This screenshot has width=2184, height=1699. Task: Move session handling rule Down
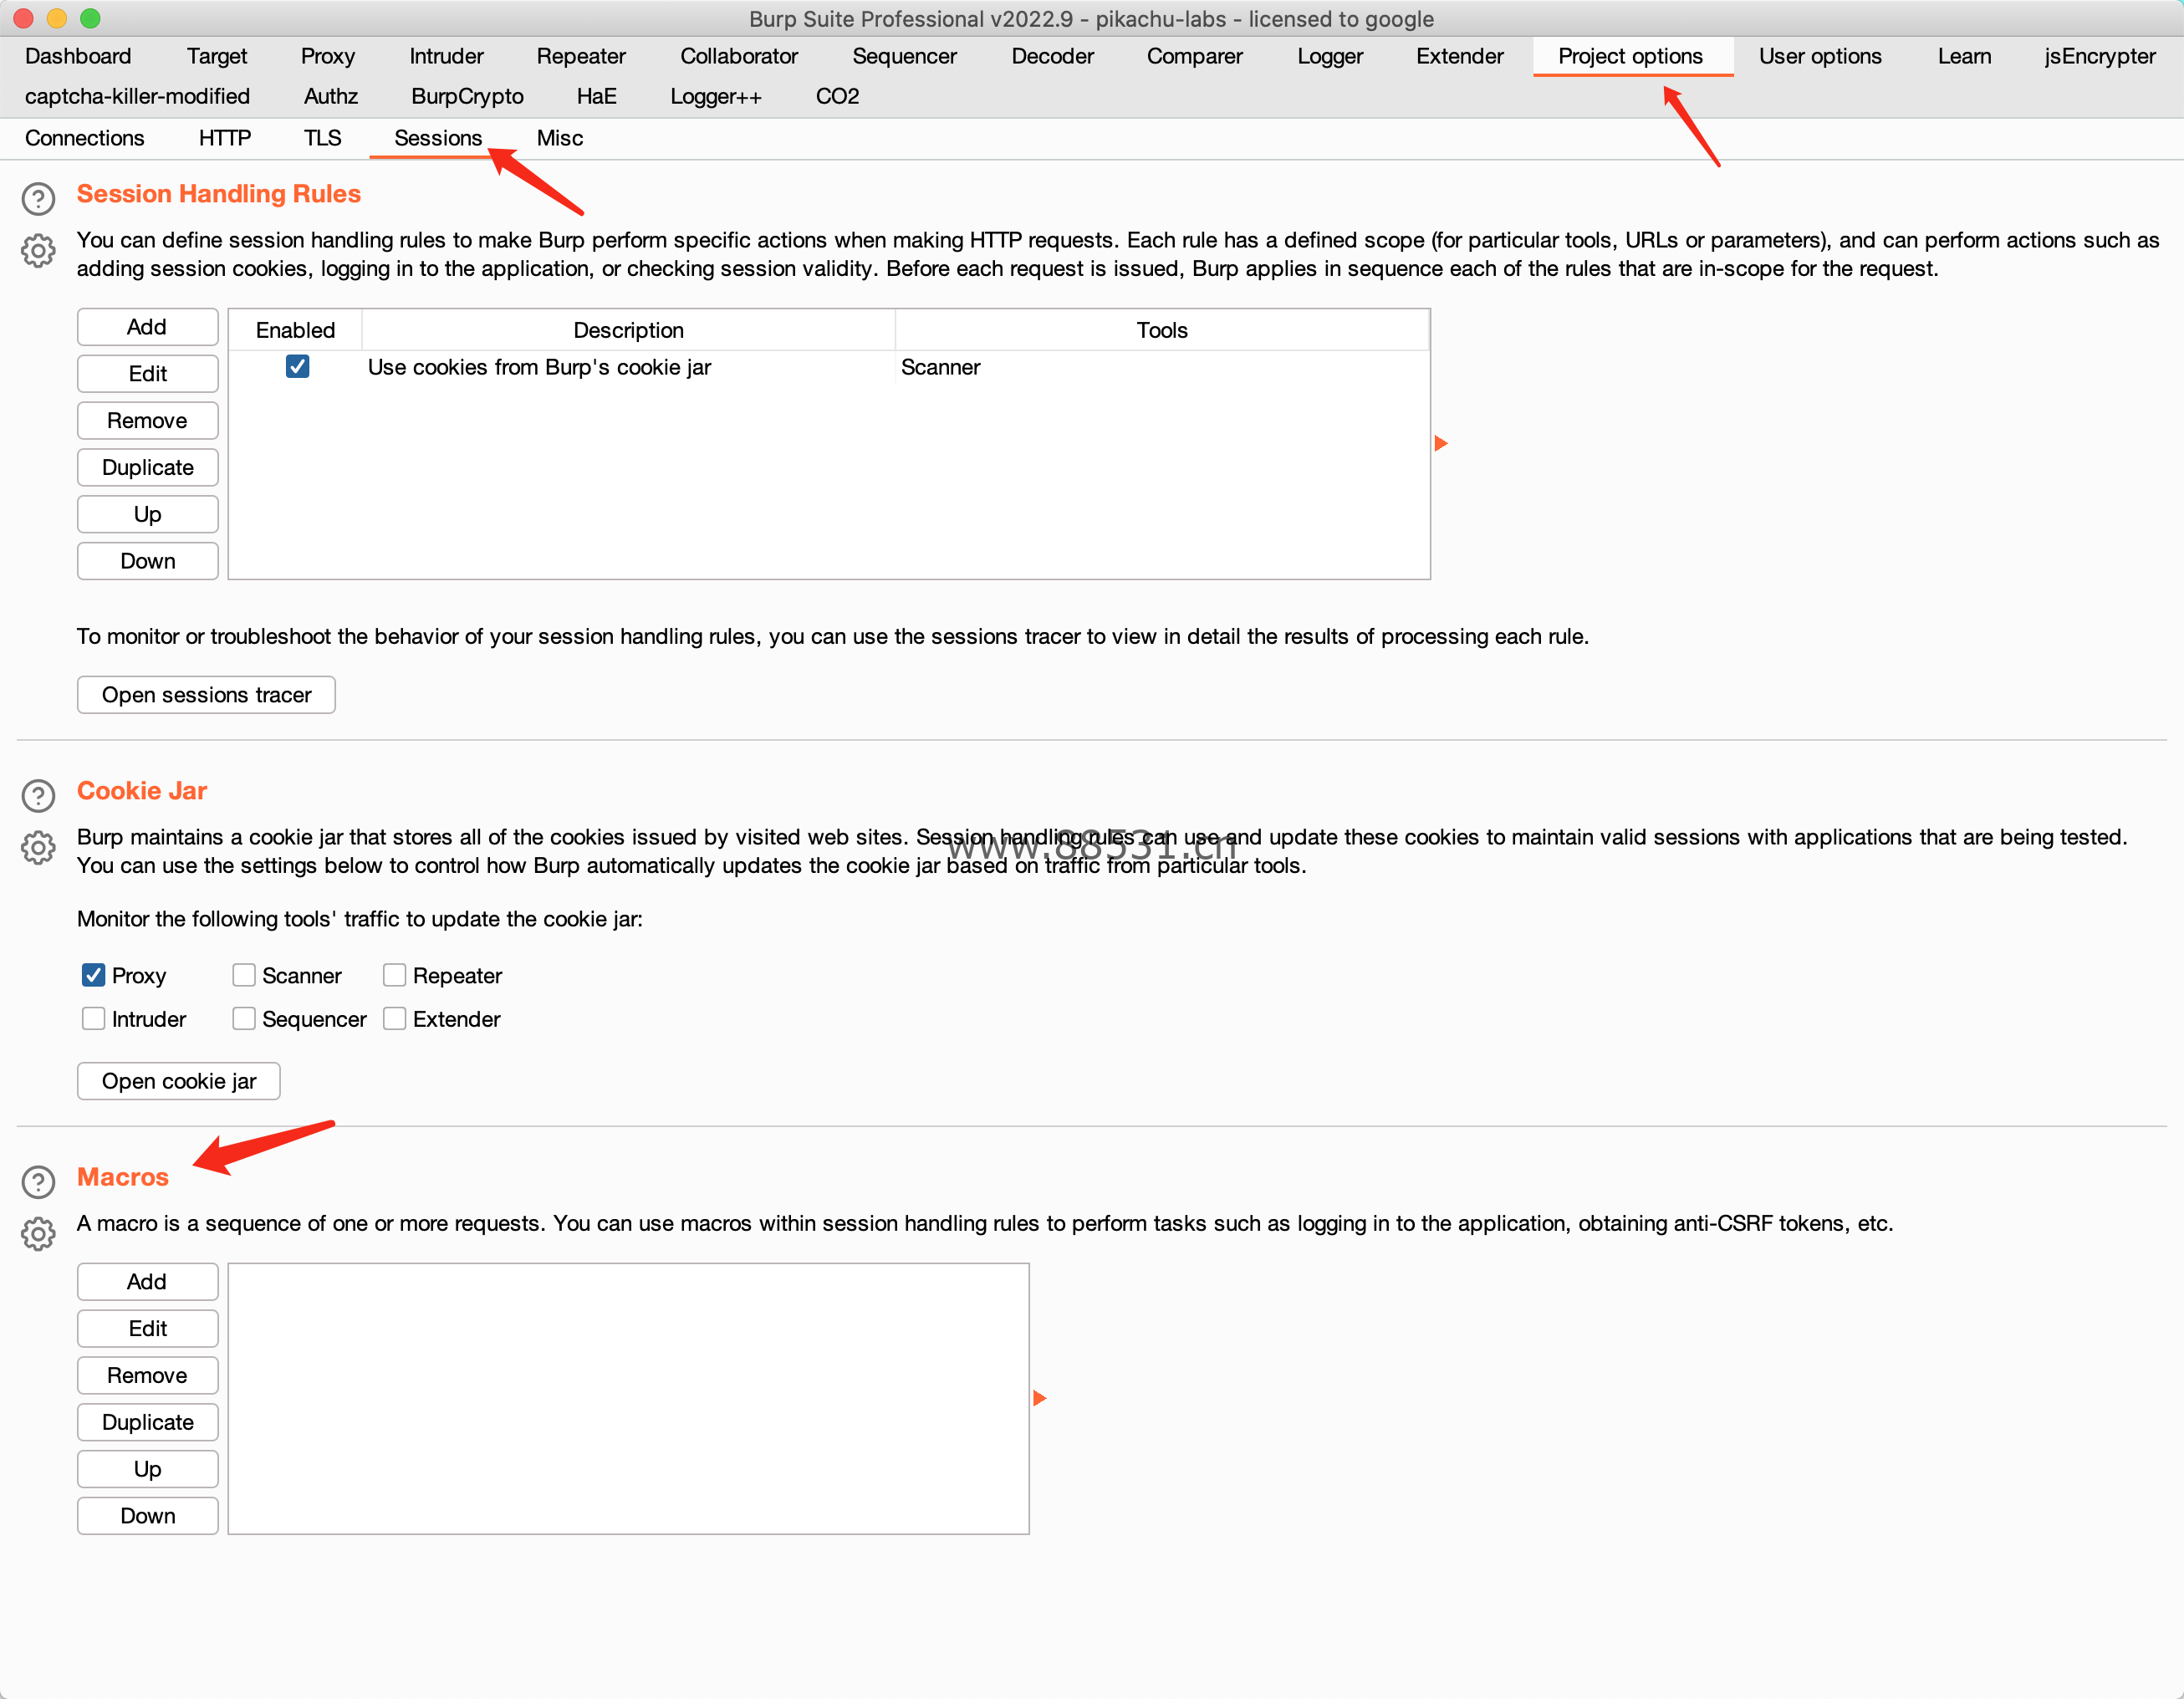(147, 561)
